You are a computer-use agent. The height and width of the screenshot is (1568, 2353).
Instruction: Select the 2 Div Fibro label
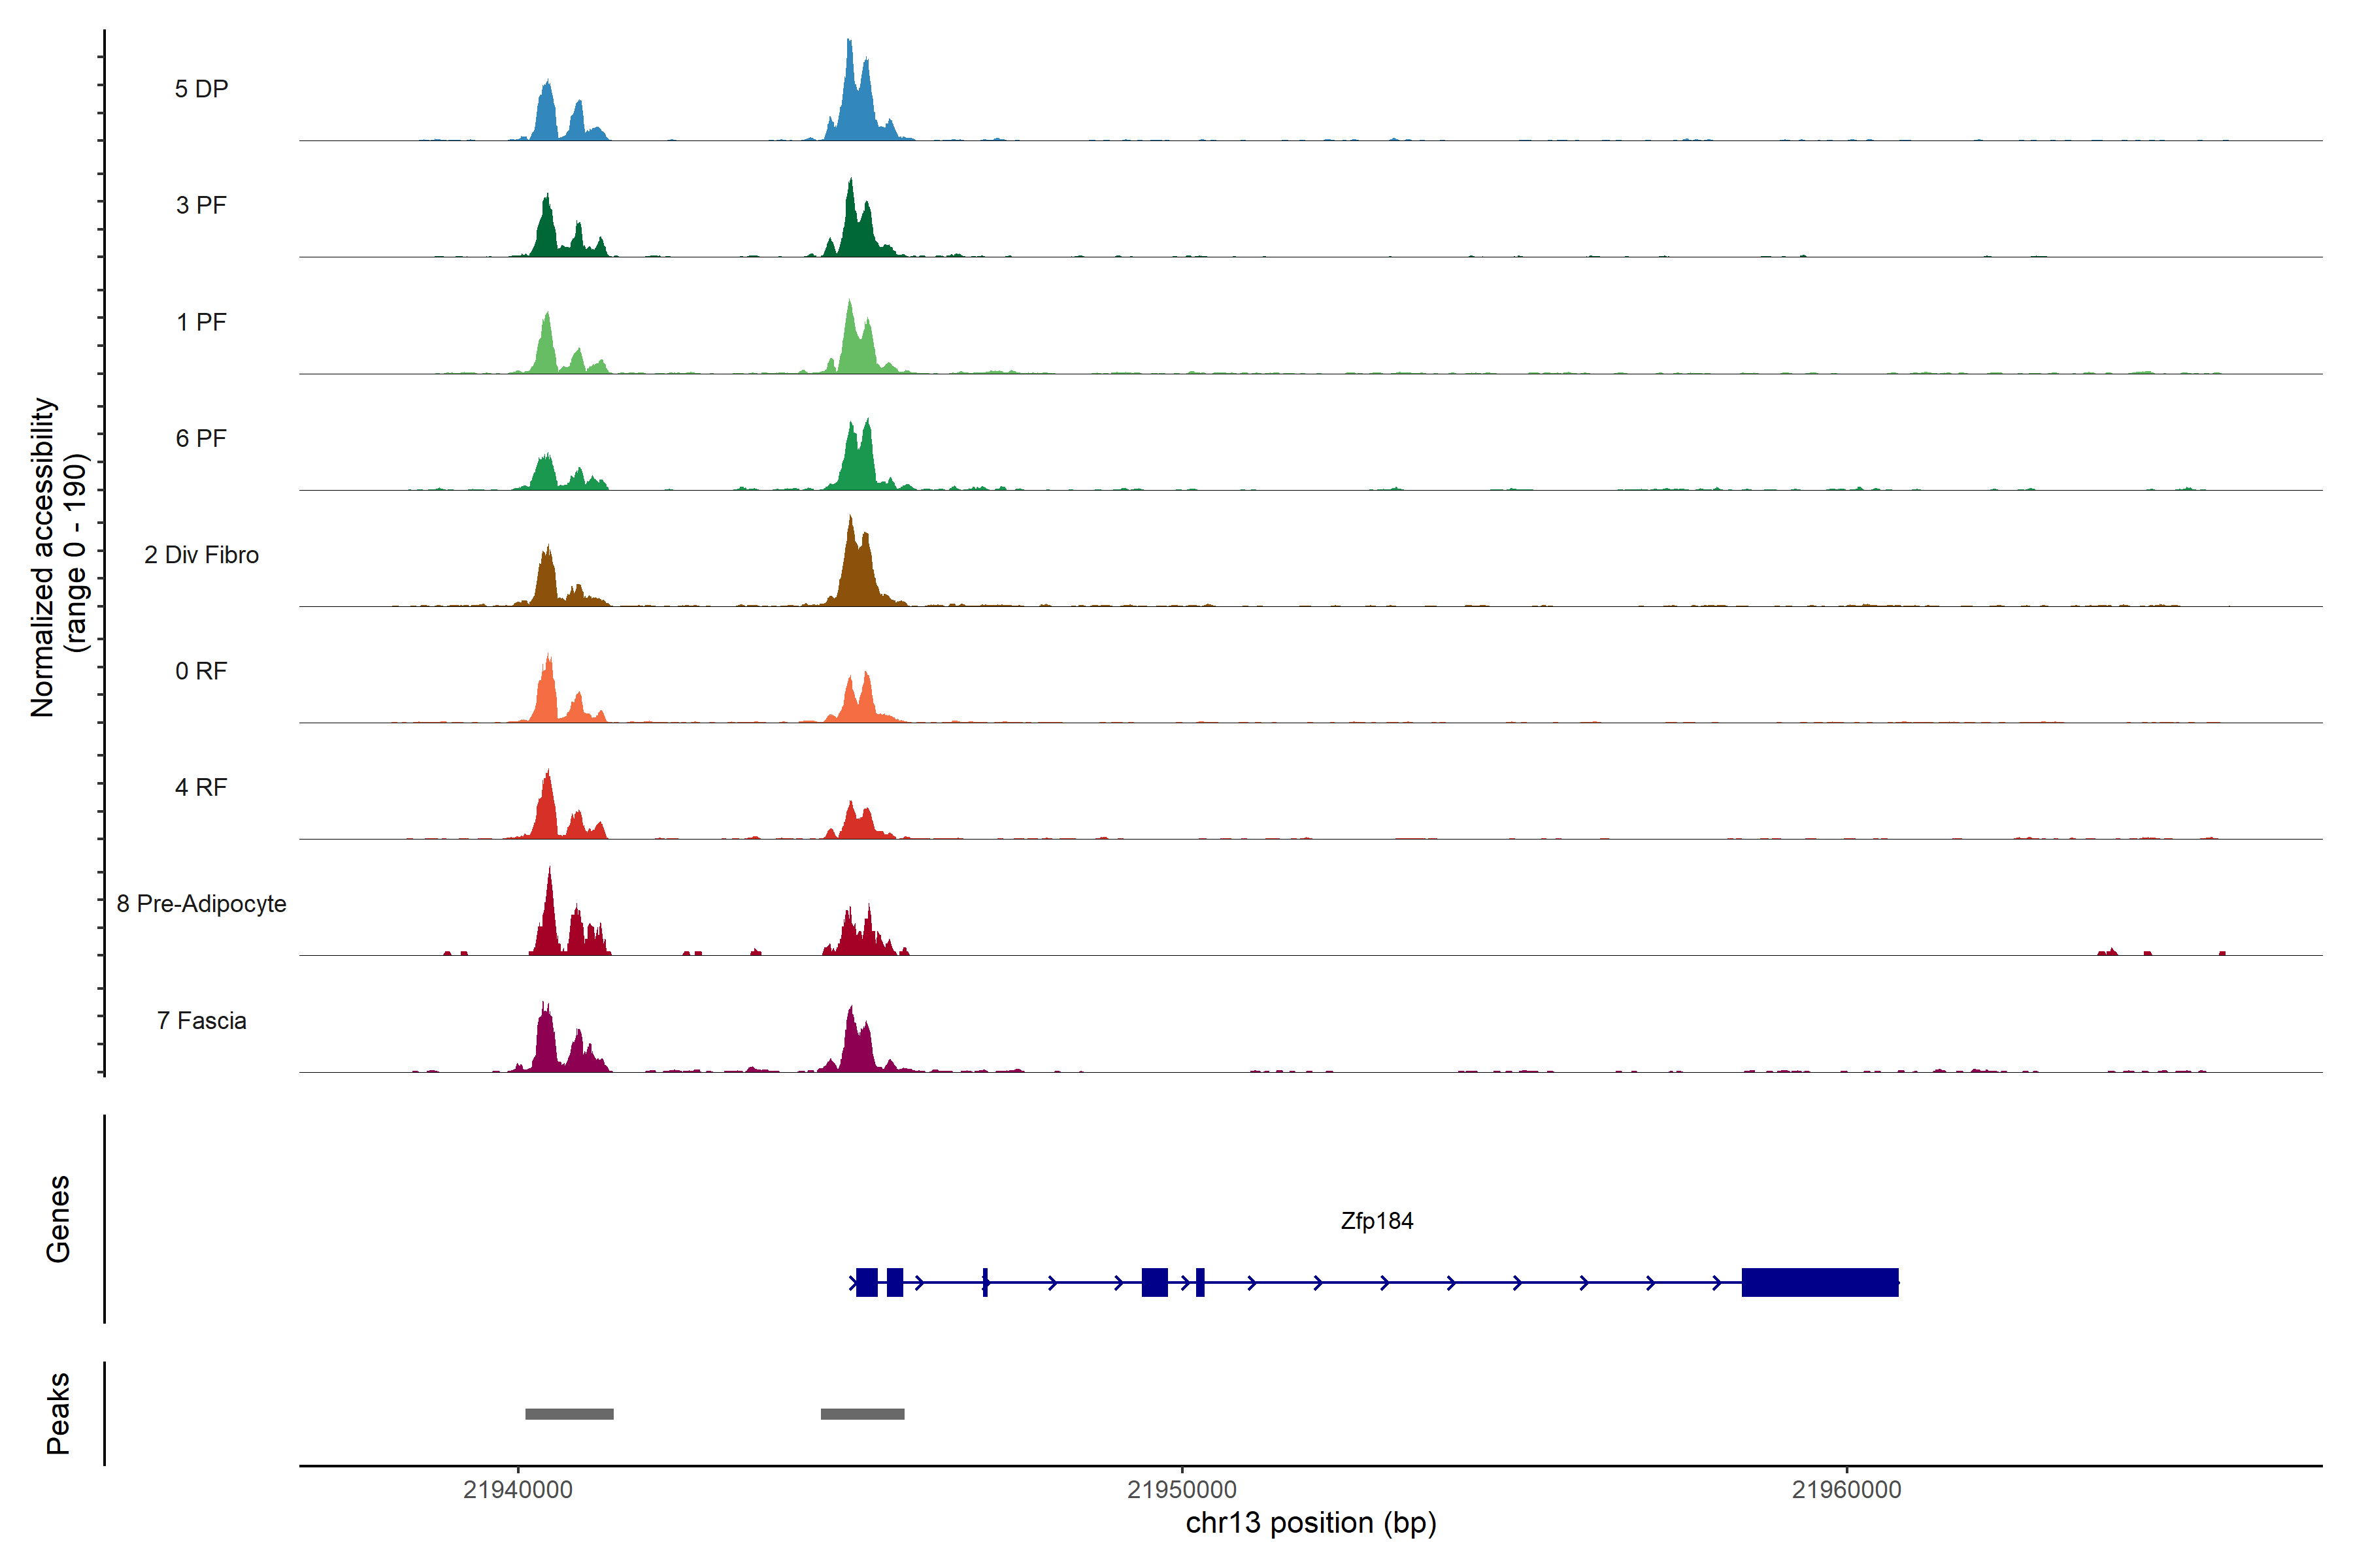tap(201, 555)
